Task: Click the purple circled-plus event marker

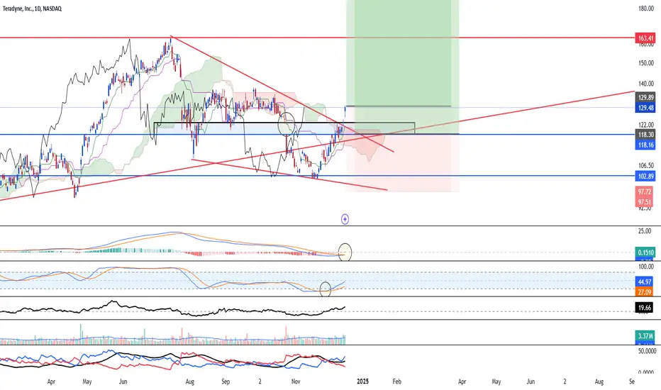Action: pyautogui.click(x=345, y=219)
